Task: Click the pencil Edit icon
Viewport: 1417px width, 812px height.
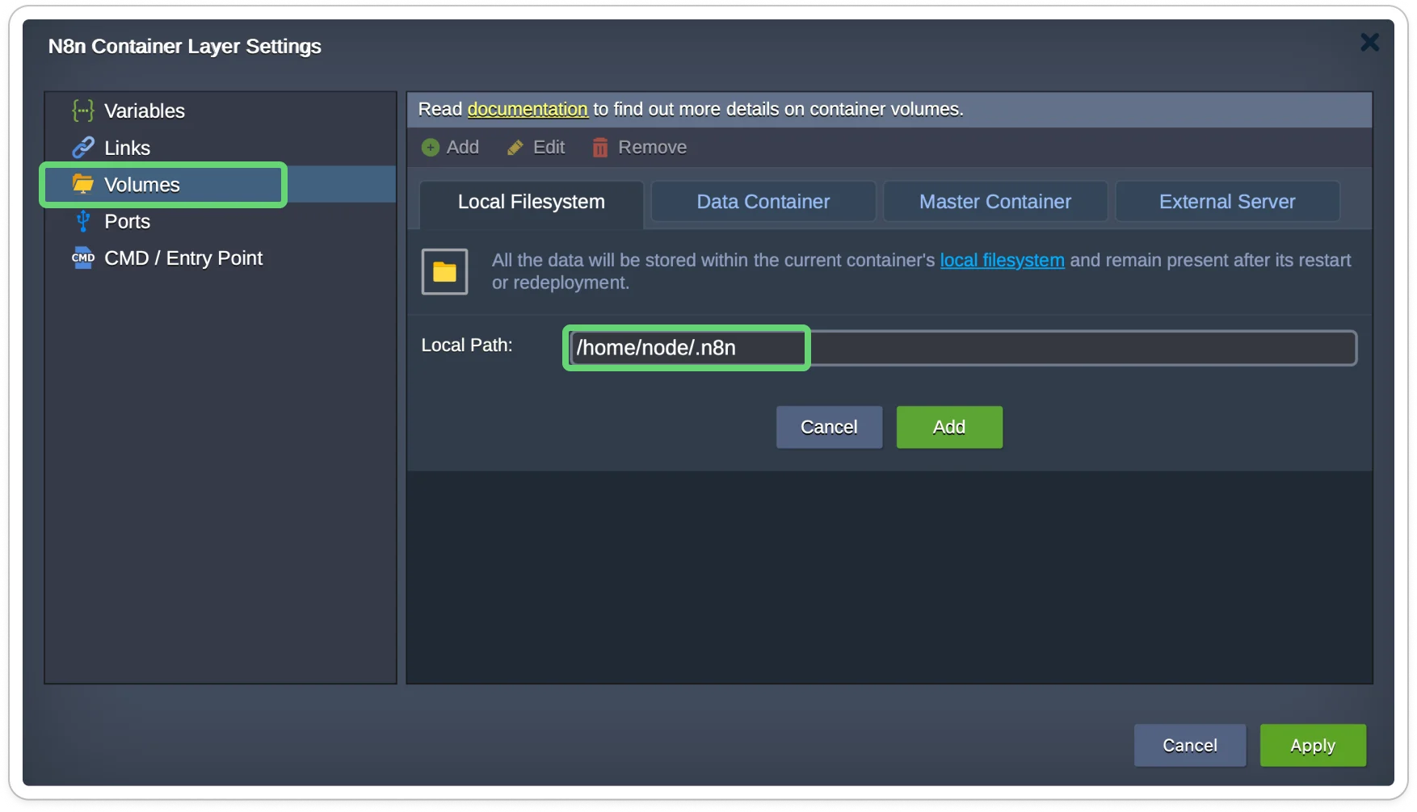Action: pos(515,148)
